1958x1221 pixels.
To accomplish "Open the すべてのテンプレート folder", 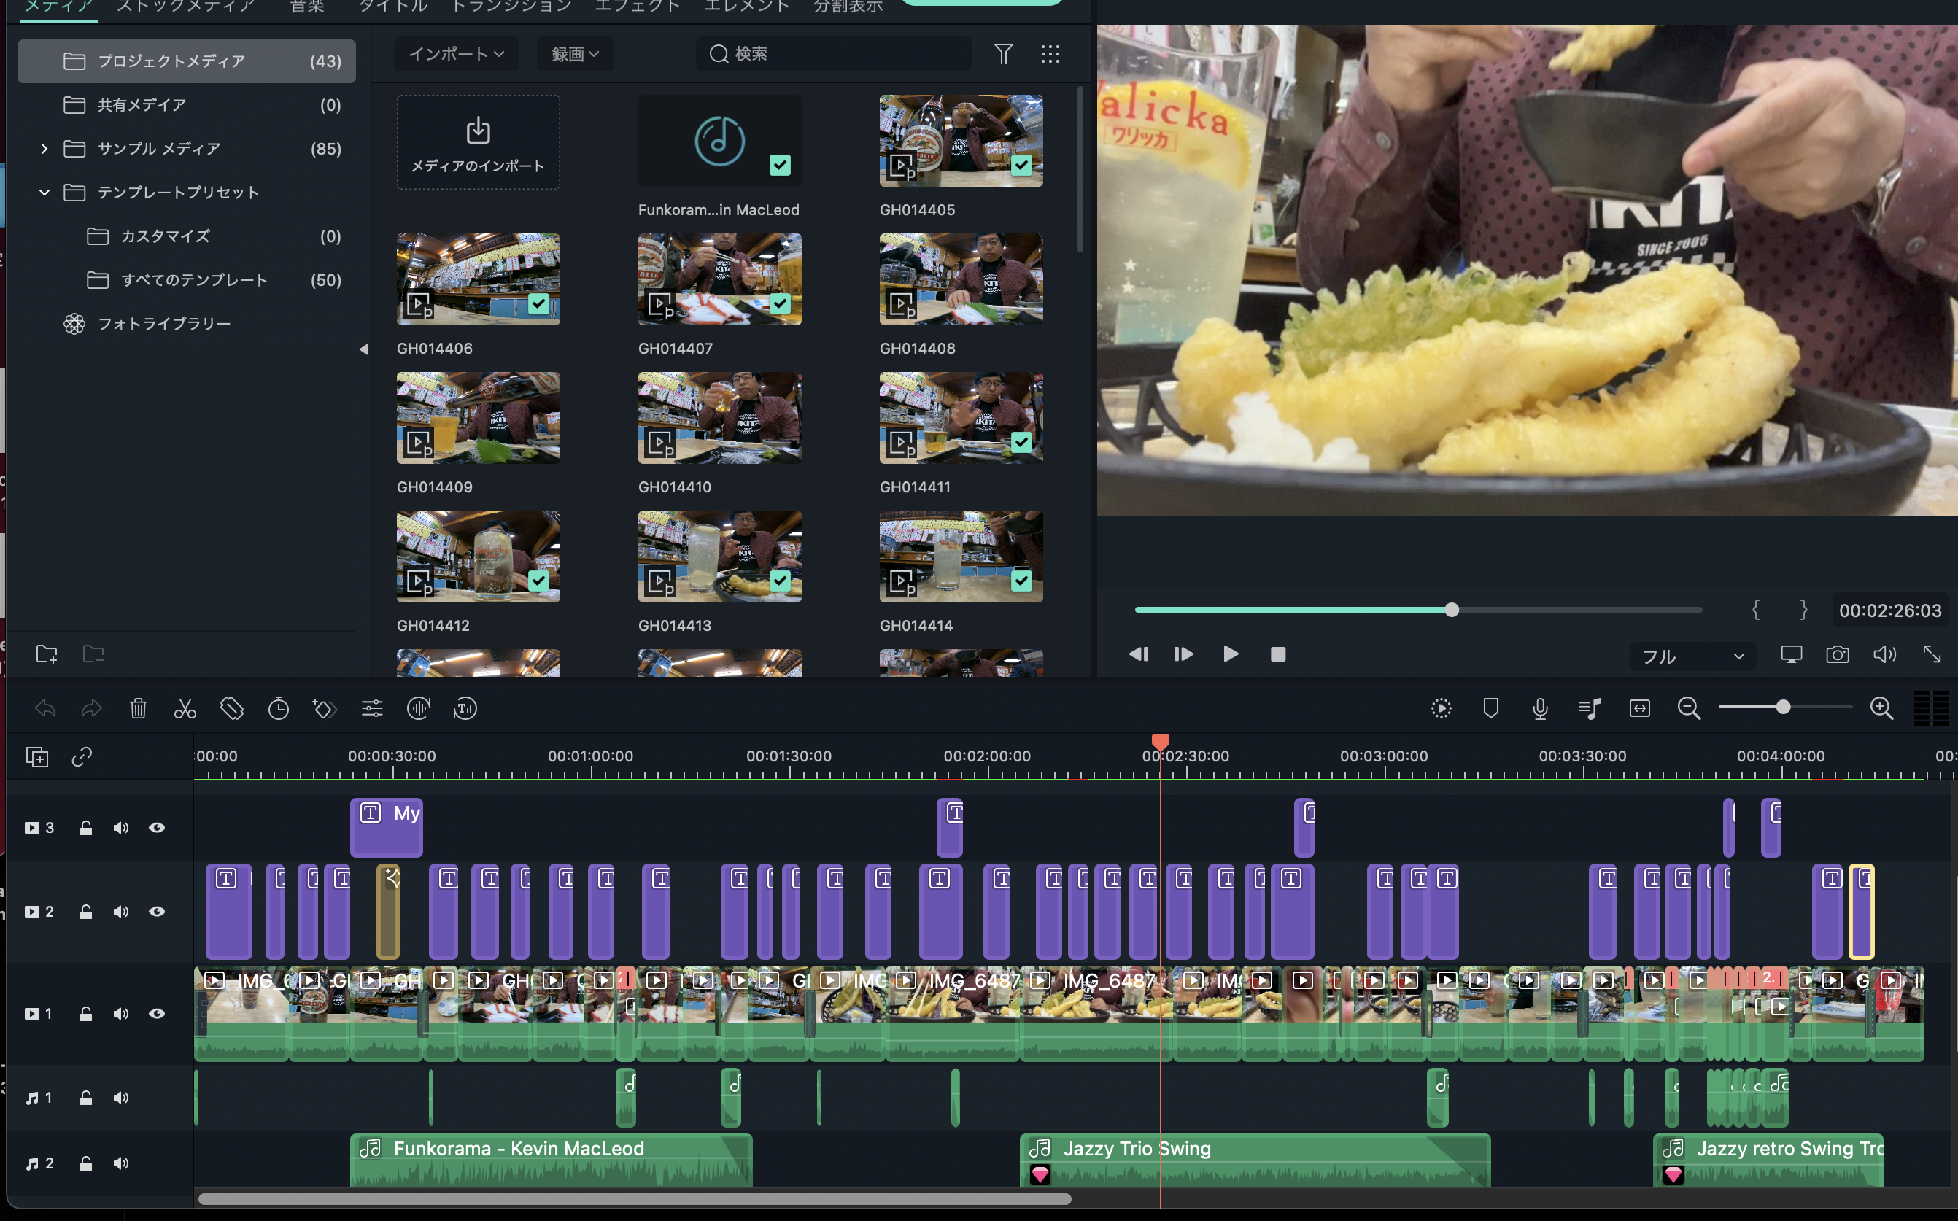I will [x=187, y=280].
